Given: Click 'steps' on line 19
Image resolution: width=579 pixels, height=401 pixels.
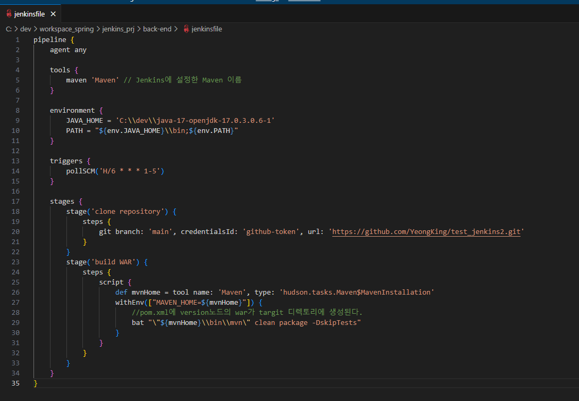Looking at the screenshot, I should (x=93, y=222).
